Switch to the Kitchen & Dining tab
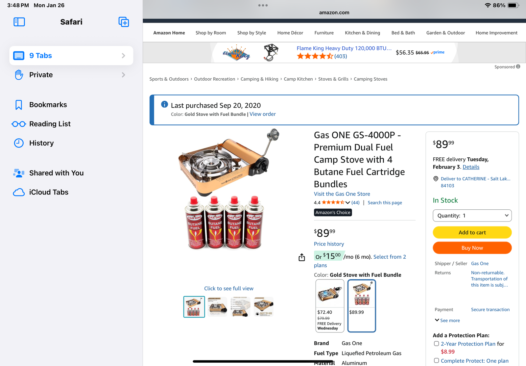The image size is (526, 366). coord(362,33)
